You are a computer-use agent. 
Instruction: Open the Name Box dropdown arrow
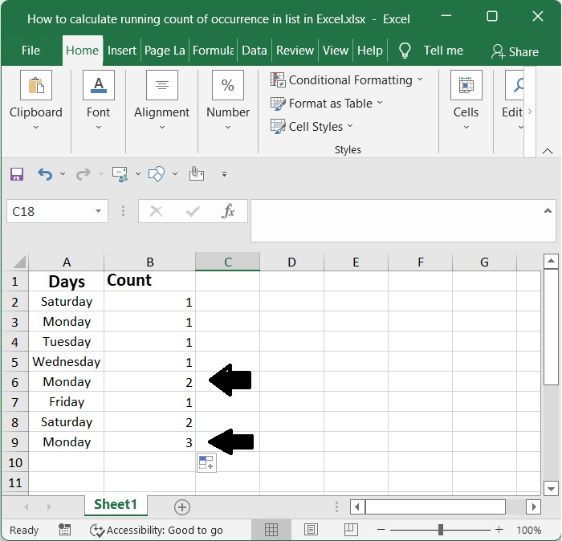tap(98, 211)
